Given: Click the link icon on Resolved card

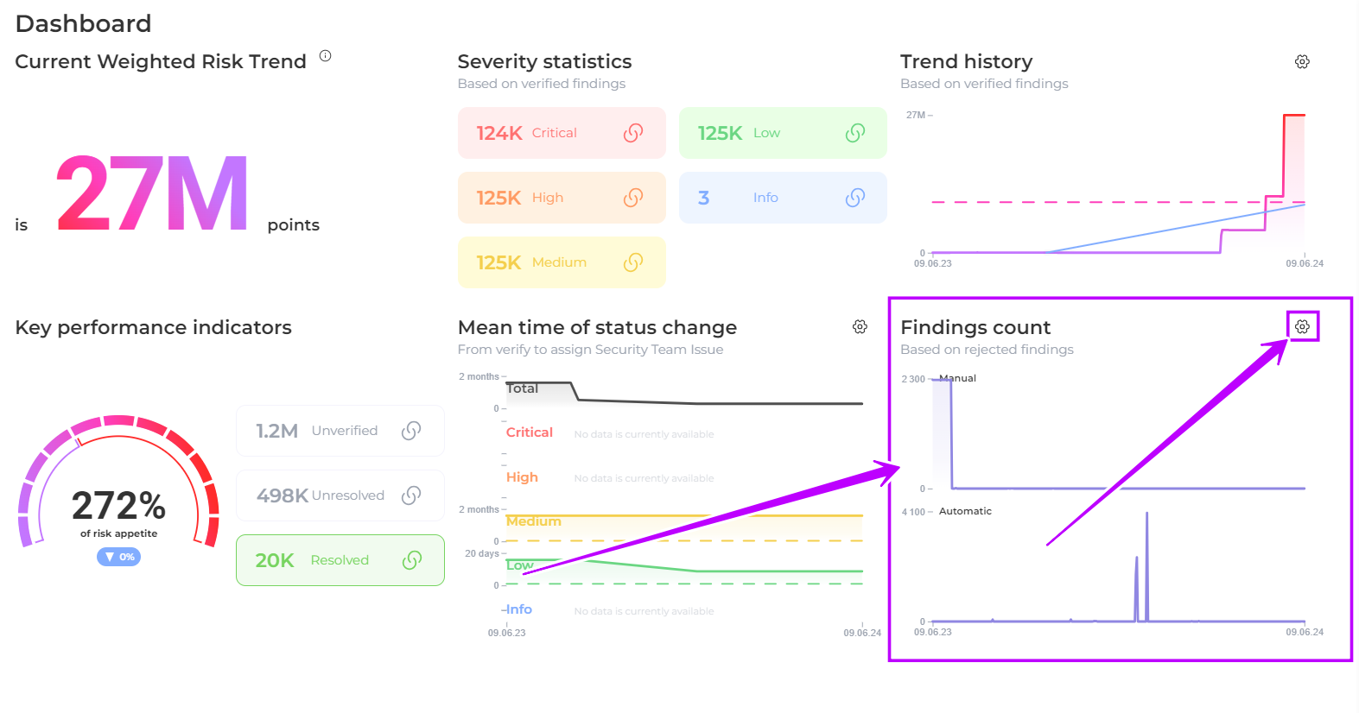Looking at the screenshot, I should tap(412, 560).
